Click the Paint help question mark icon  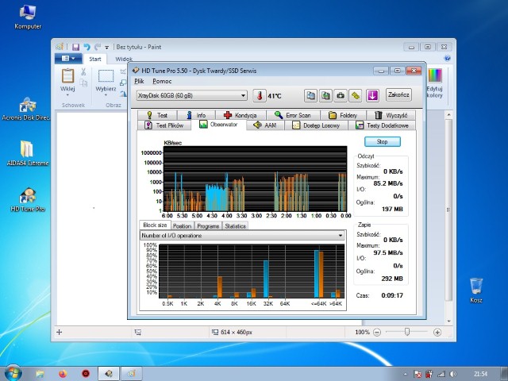pos(447,58)
